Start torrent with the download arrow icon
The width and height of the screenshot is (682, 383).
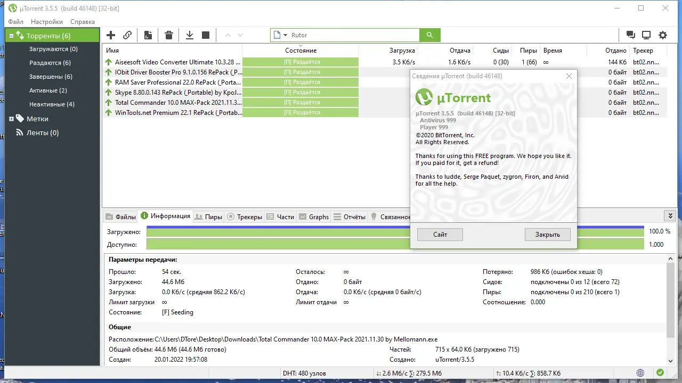click(x=189, y=35)
